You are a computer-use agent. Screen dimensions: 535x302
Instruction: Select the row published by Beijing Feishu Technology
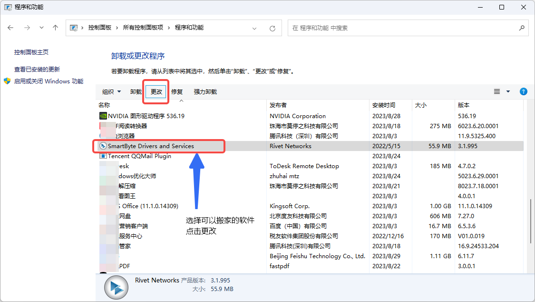[310, 256]
